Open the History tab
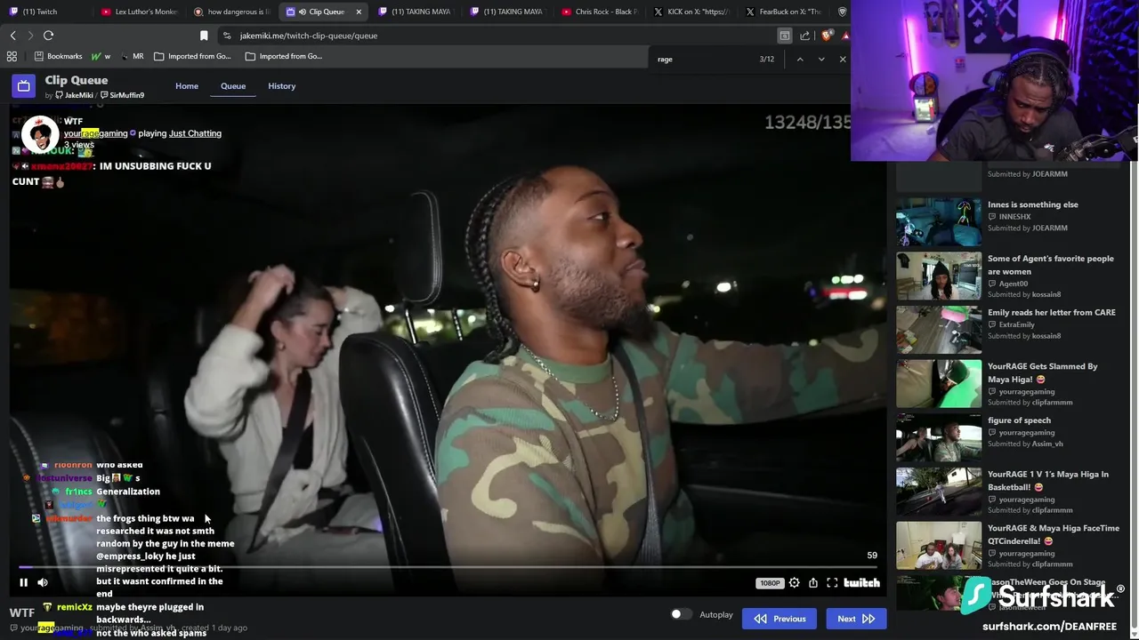The width and height of the screenshot is (1139, 640). click(281, 86)
